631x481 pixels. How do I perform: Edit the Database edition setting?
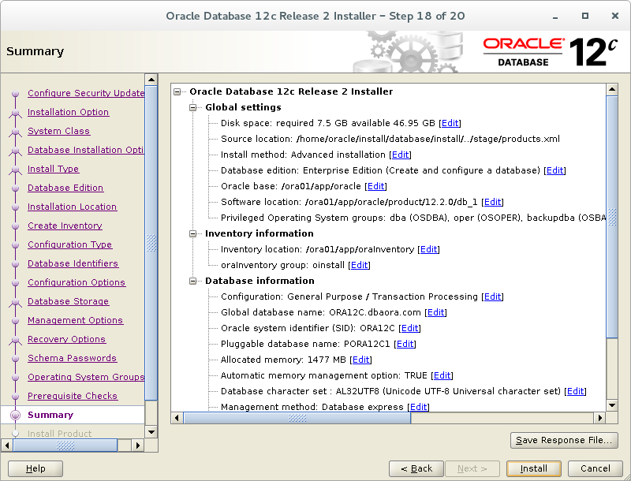[555, 170]
